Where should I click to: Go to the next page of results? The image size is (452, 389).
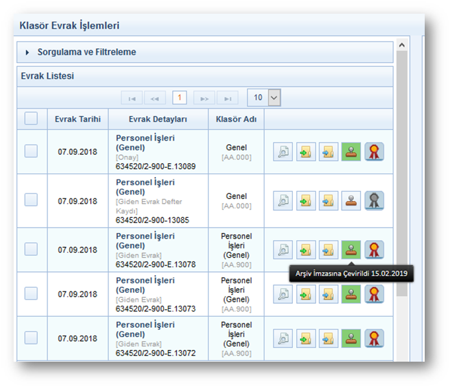pyautogui.click(x=204, y=98)
